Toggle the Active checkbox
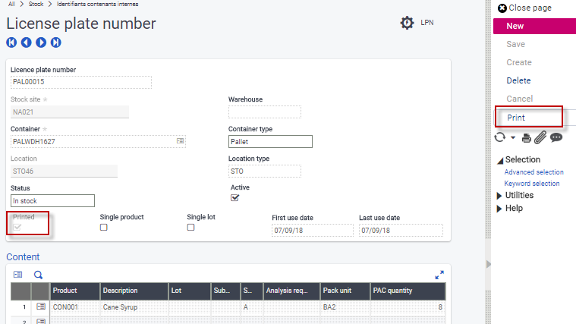Viewport: 576px width, 324px height. click(x=235, y=198)
